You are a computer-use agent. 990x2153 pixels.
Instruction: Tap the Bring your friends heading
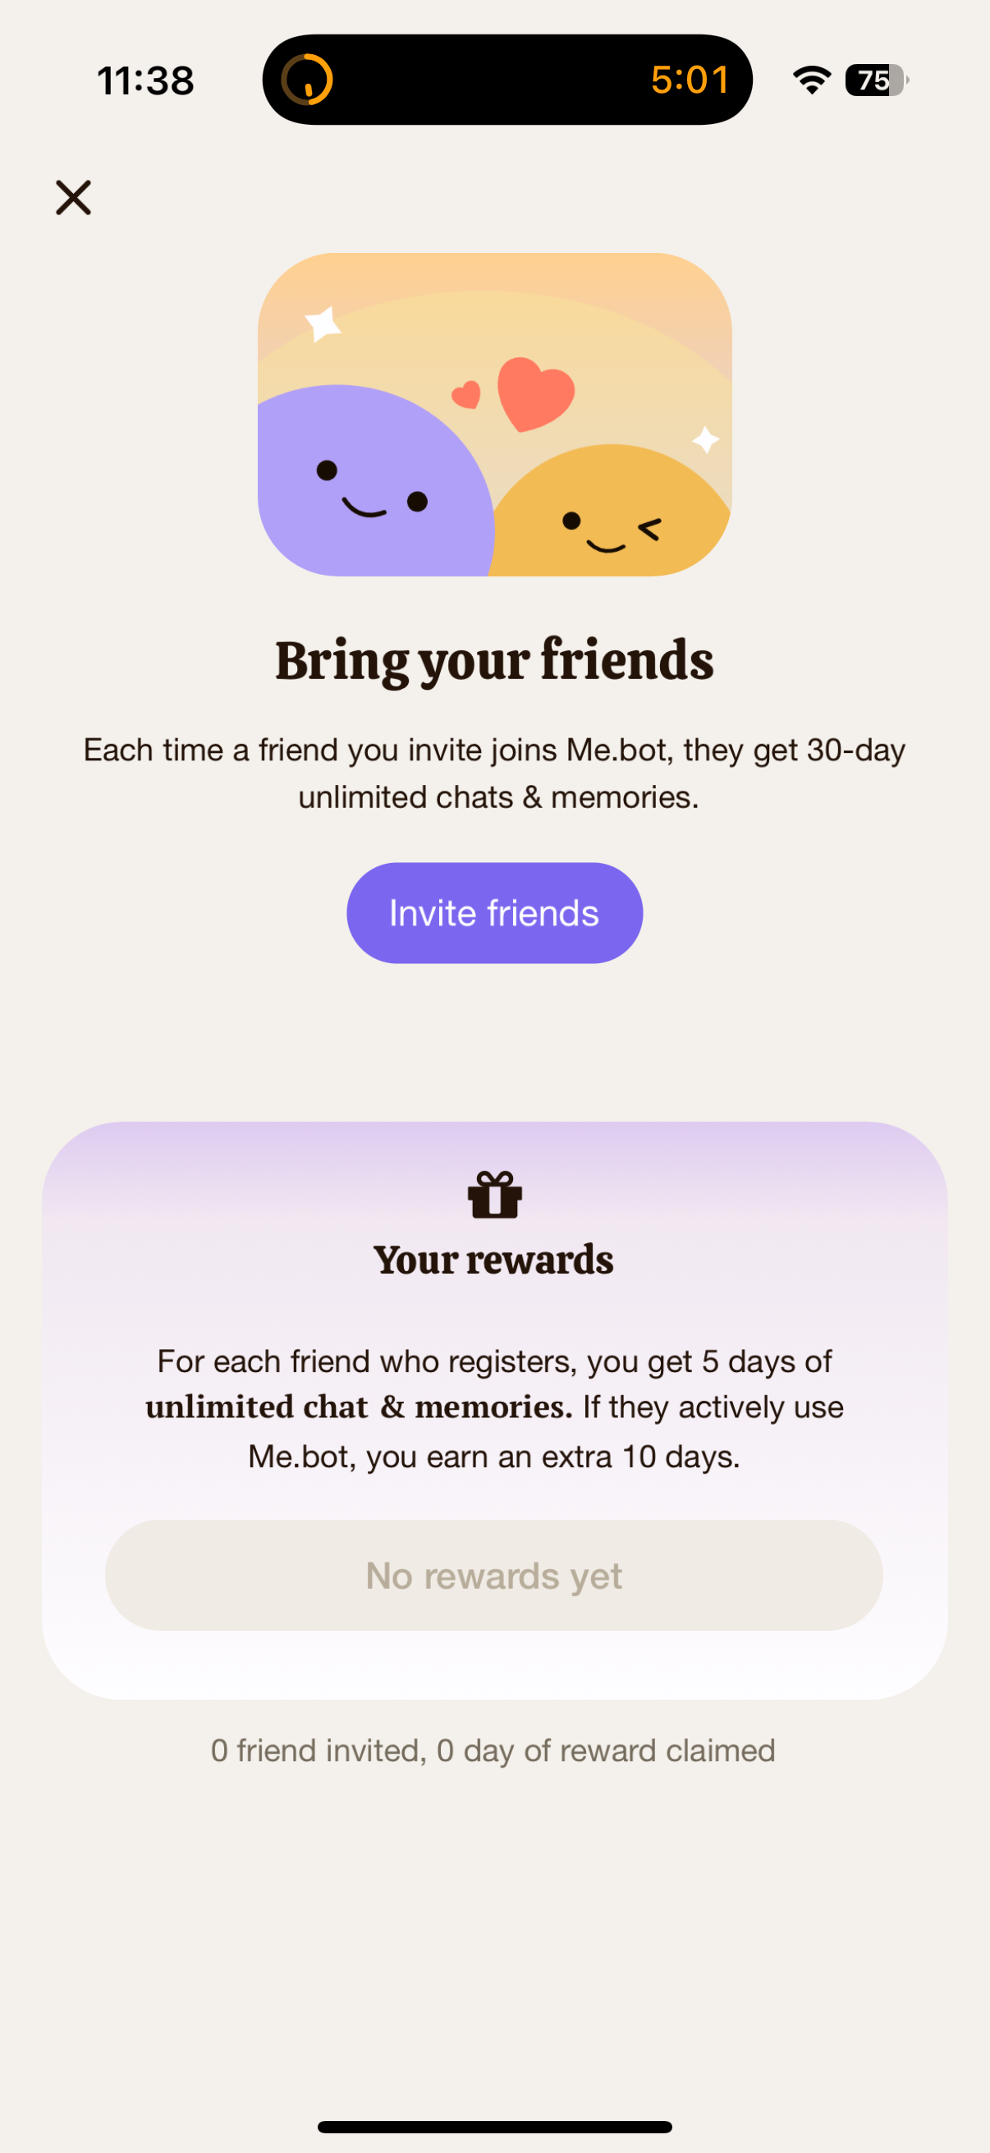494,661
